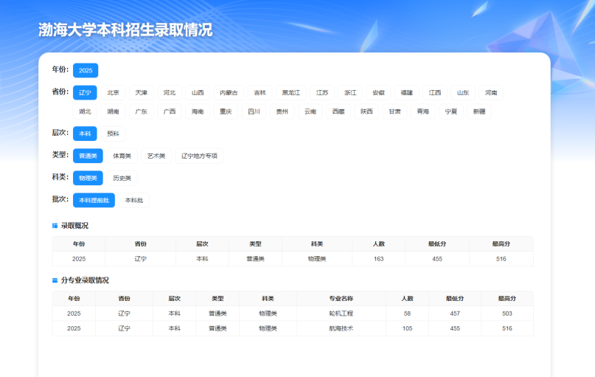The image size is (595, 377).
Task: Click the 轮机工程 major name cell
Action: point(341,314)
